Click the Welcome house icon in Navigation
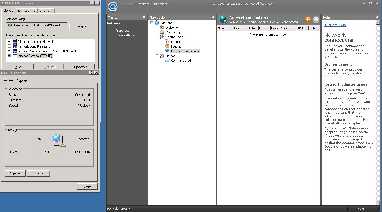This screenshot has height=212, width=382. click(x=162, y=27)
